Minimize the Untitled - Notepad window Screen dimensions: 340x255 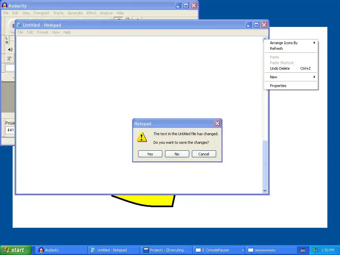[248, 25]
